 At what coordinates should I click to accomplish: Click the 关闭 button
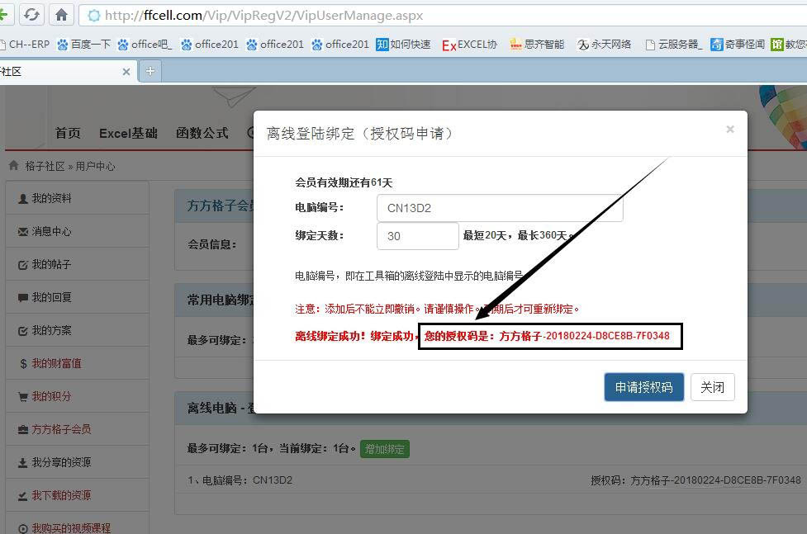pyautogui.click(x=712, y=387)
